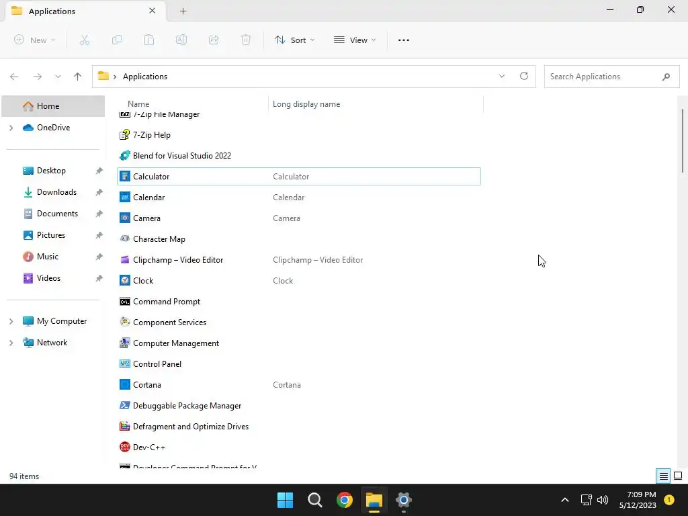The height and width of the screenshot is (516, 688).
Task: Open the Windows Start button
Action: pos(285,500)
